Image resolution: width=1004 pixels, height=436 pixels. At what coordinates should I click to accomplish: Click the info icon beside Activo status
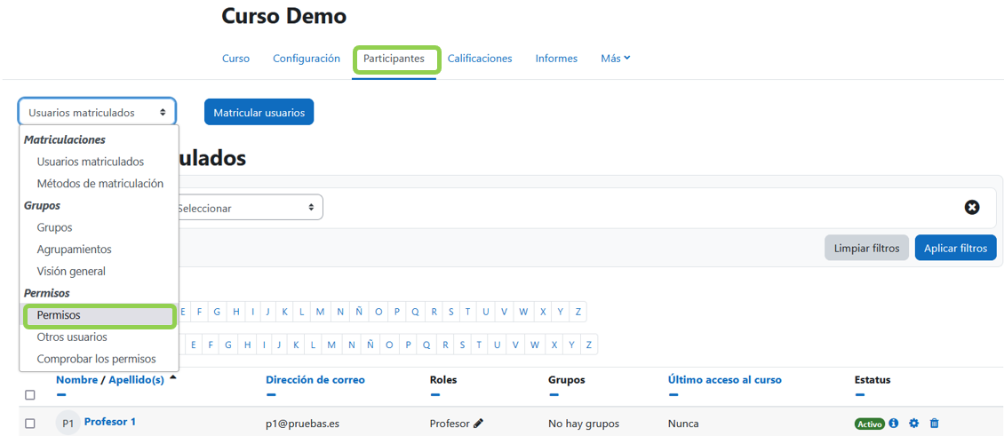click(894, 424)
